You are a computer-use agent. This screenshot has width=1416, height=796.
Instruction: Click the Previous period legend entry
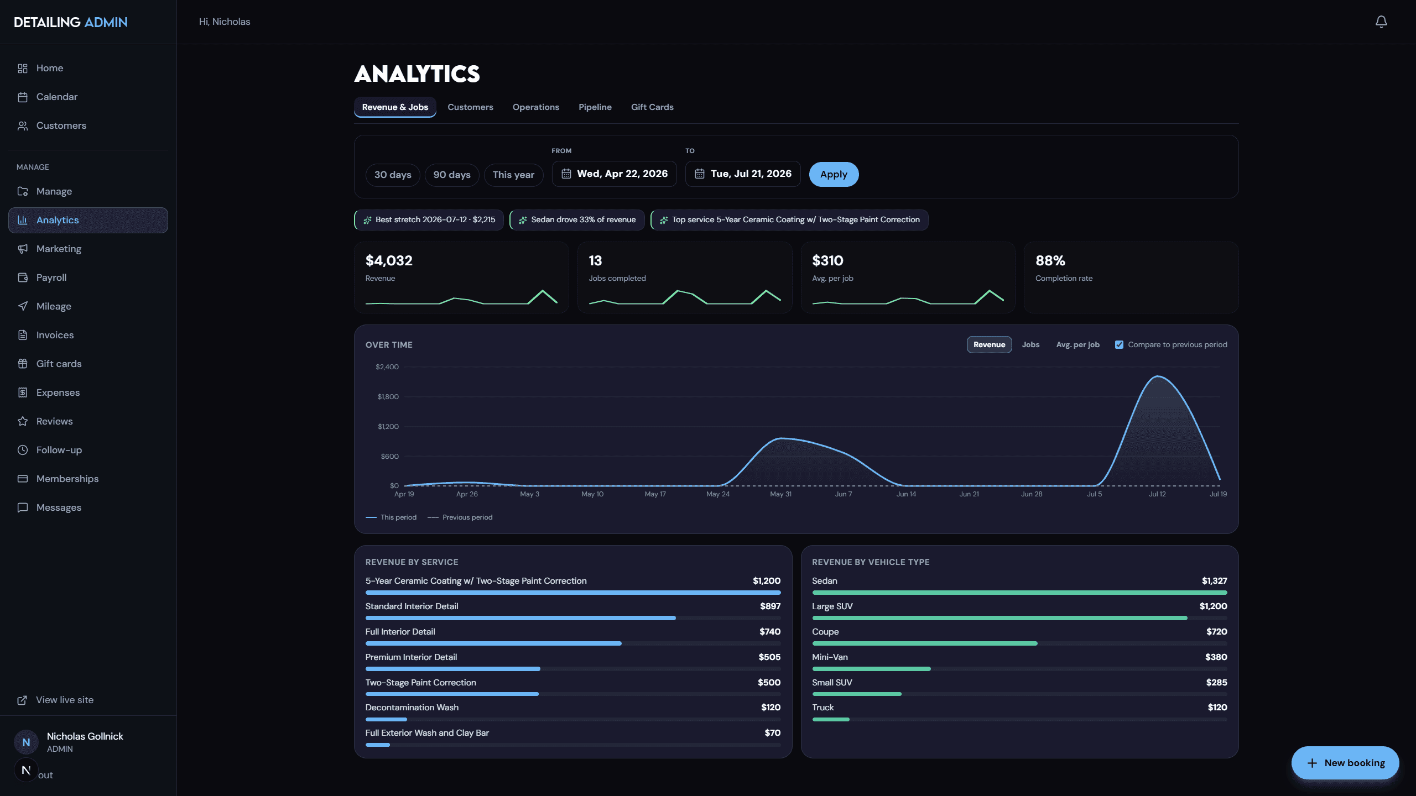[460, 517]
